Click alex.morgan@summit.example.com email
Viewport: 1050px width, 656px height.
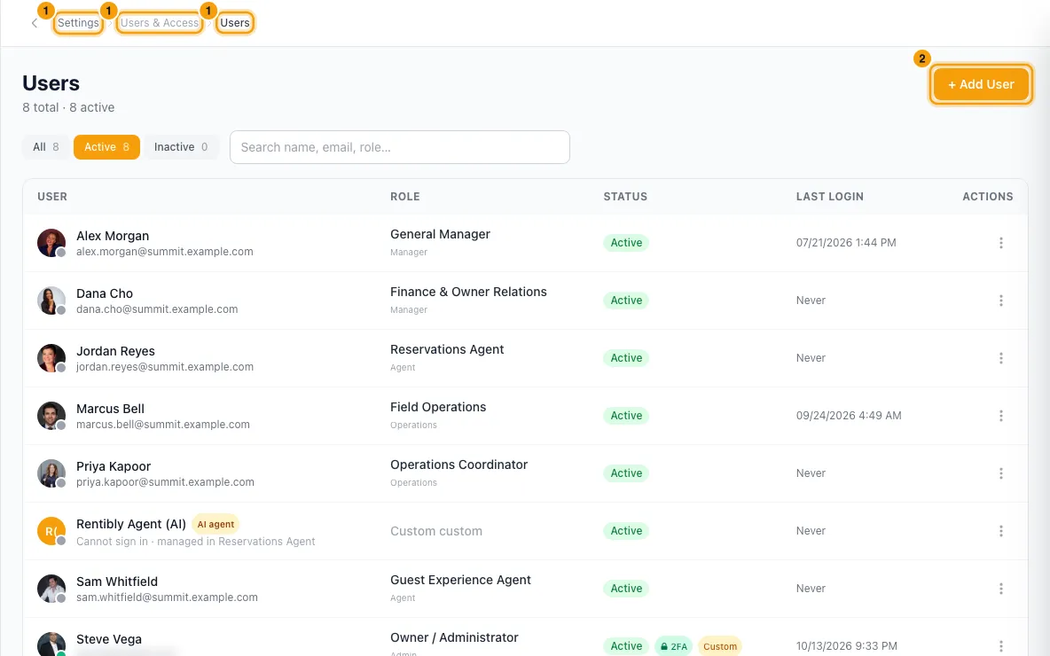pos(165,252)
